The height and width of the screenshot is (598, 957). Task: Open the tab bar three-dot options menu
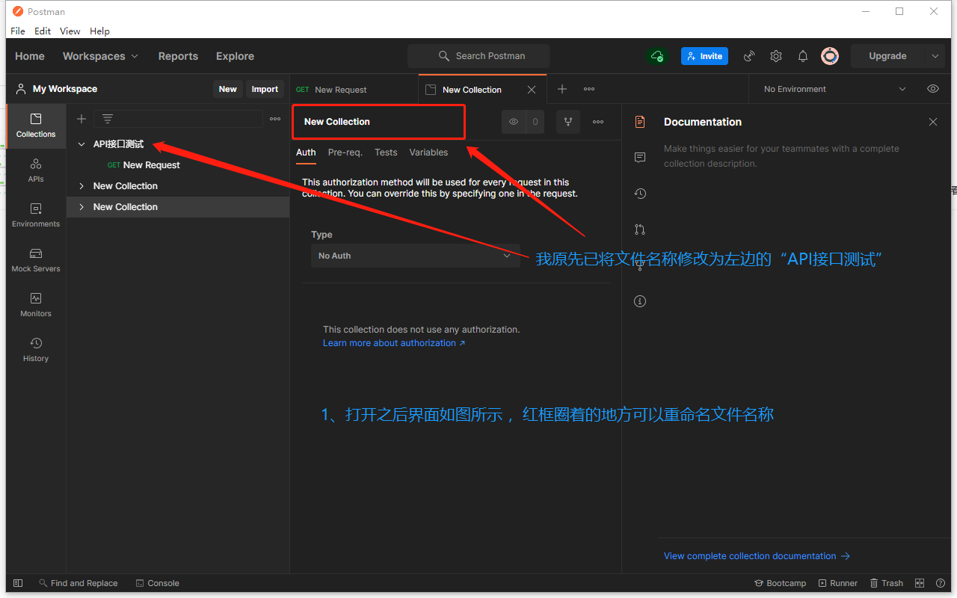coord(589,89)
